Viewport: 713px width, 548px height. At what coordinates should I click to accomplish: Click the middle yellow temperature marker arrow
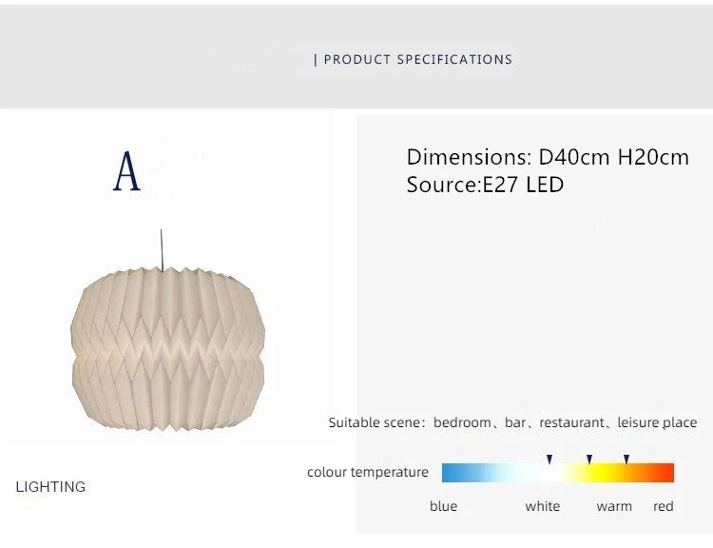[x=589, y=459]
